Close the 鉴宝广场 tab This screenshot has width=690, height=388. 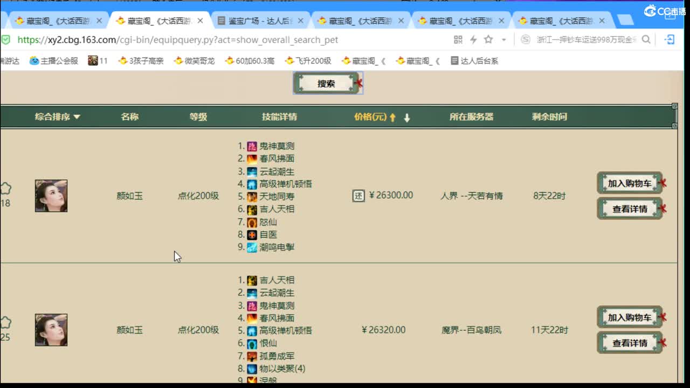point(300,21)
